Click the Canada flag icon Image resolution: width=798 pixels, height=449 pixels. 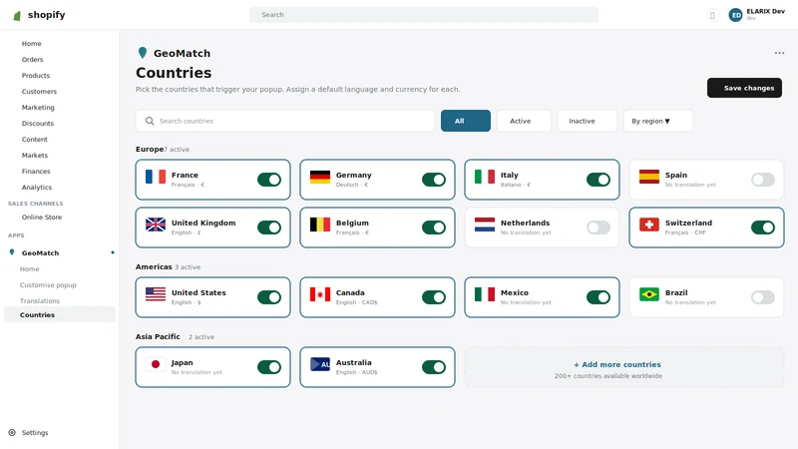point(319,294)
